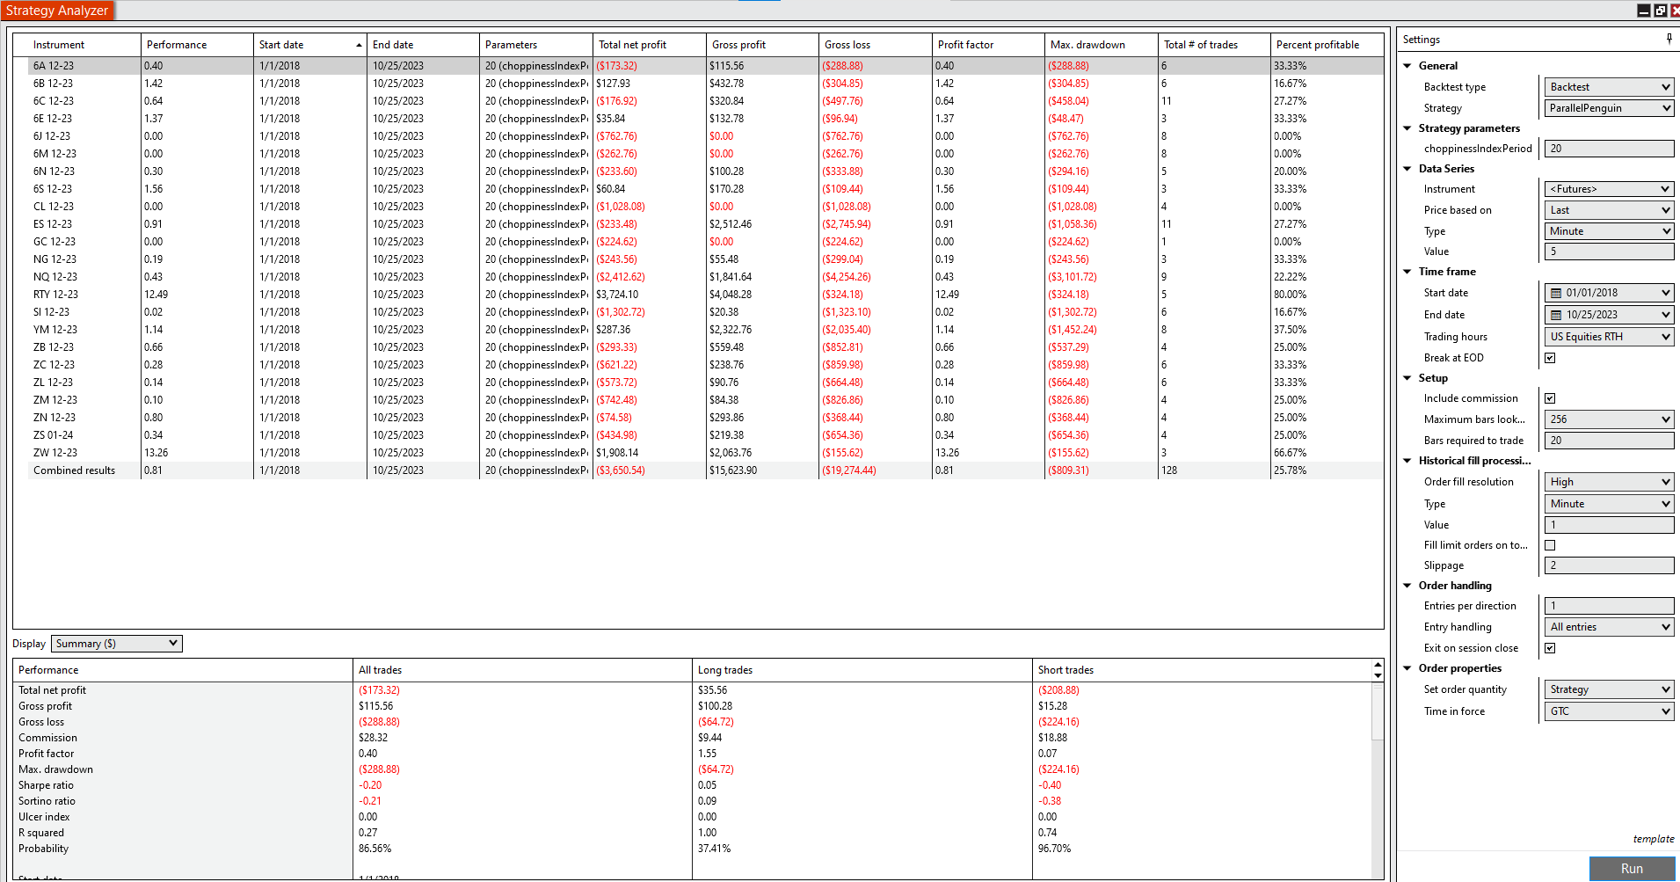Click the sort arrow in Start date column header
The height and width of the screenshot is (882, 1680).
click(359, 45)
